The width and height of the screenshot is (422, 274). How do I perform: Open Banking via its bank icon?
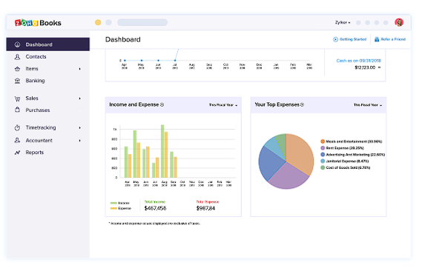click(x=17, y=81)
